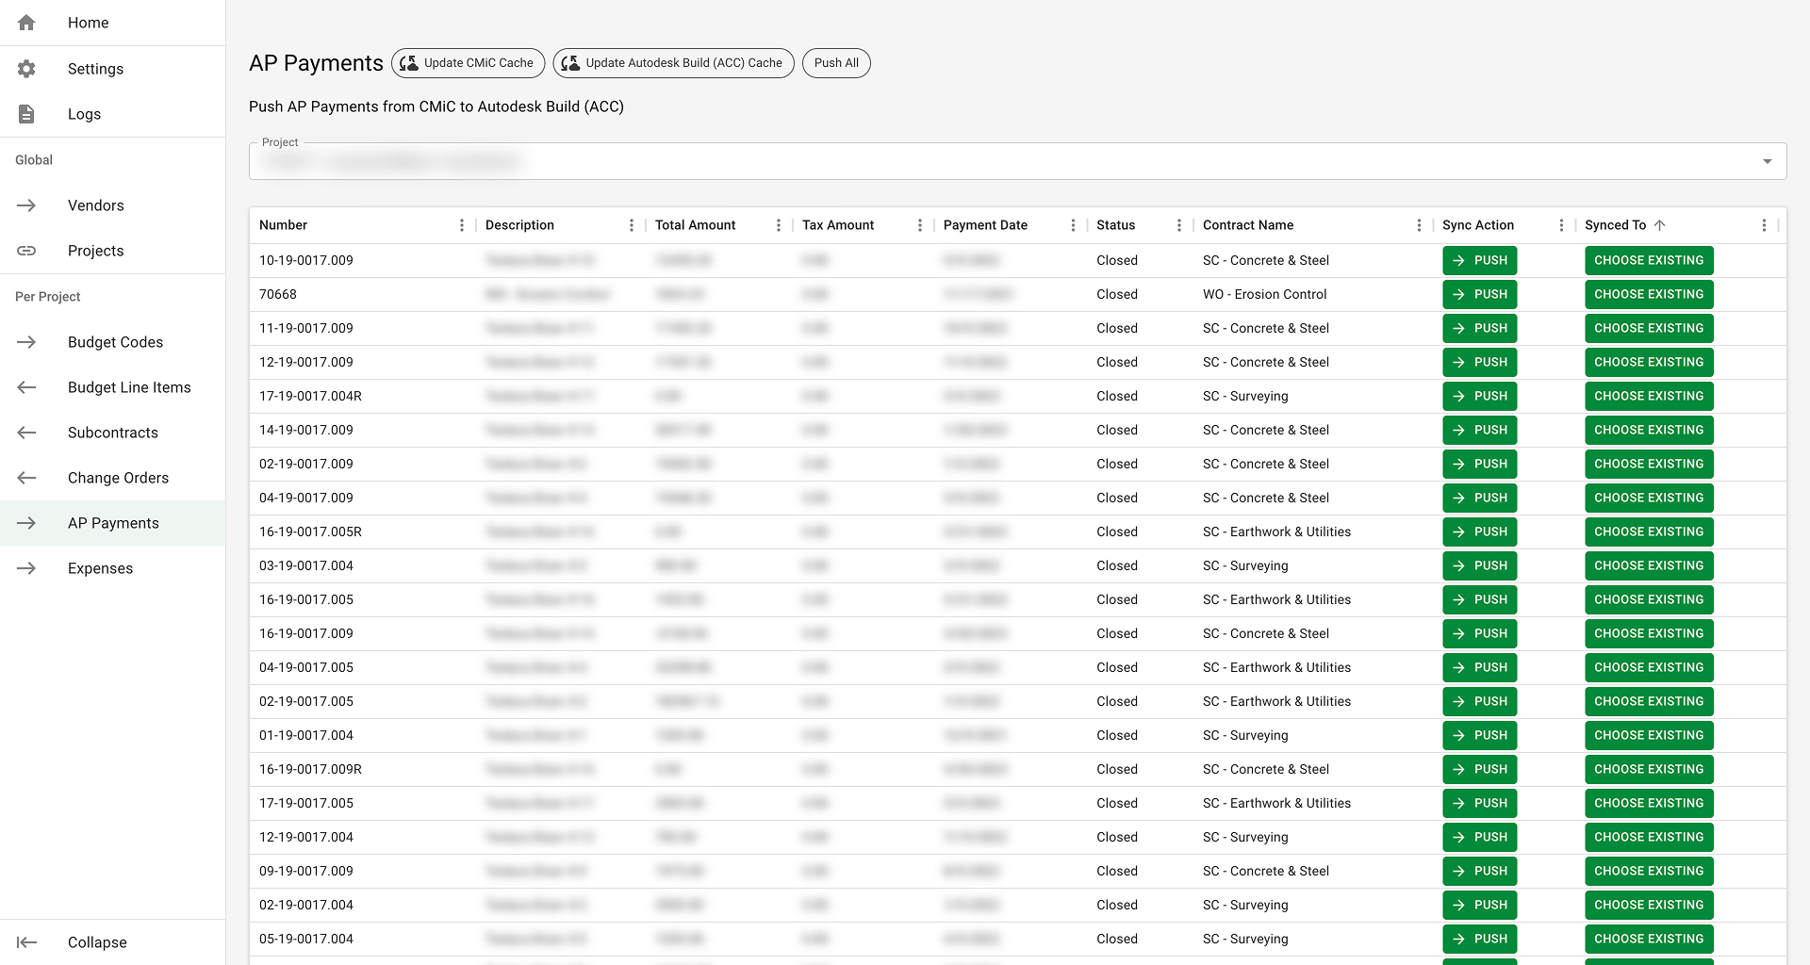Push payment 70668 to Autodesk Build
The width and height of the screenshot is (1810, 965).
pyautogui.click(x=1479, y=294)
